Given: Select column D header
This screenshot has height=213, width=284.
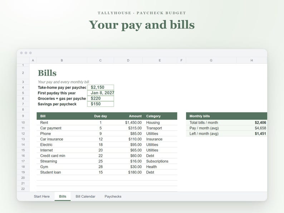Looking at the screenshot, I should (128, 60).
